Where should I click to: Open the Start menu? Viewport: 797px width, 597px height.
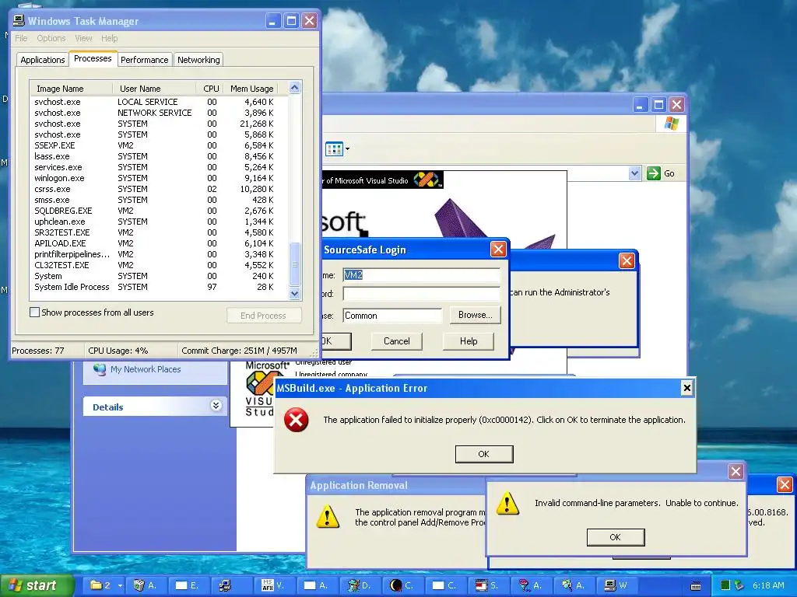pos(37,585)
